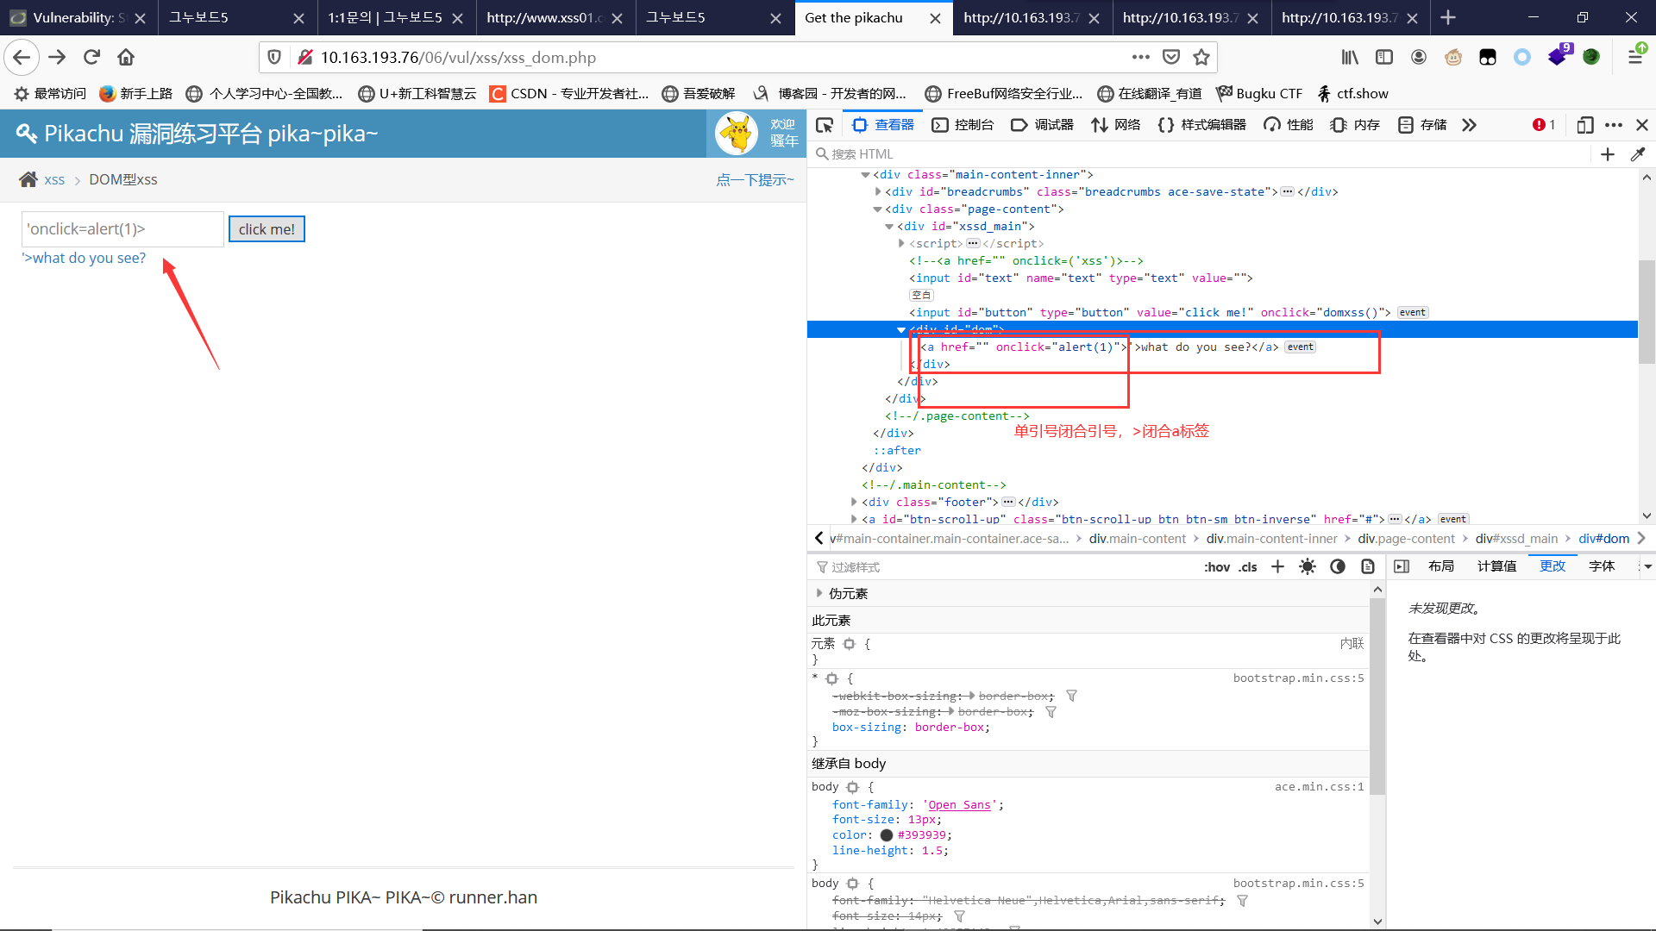Reload the current page

pos(91,57)
